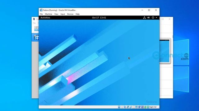
Task: Open the Input menu
Action: [62, 14]
